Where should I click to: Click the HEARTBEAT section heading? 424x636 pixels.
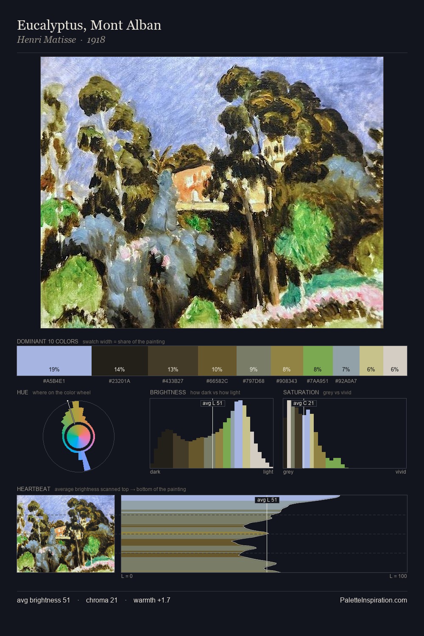tap(33, 489)
